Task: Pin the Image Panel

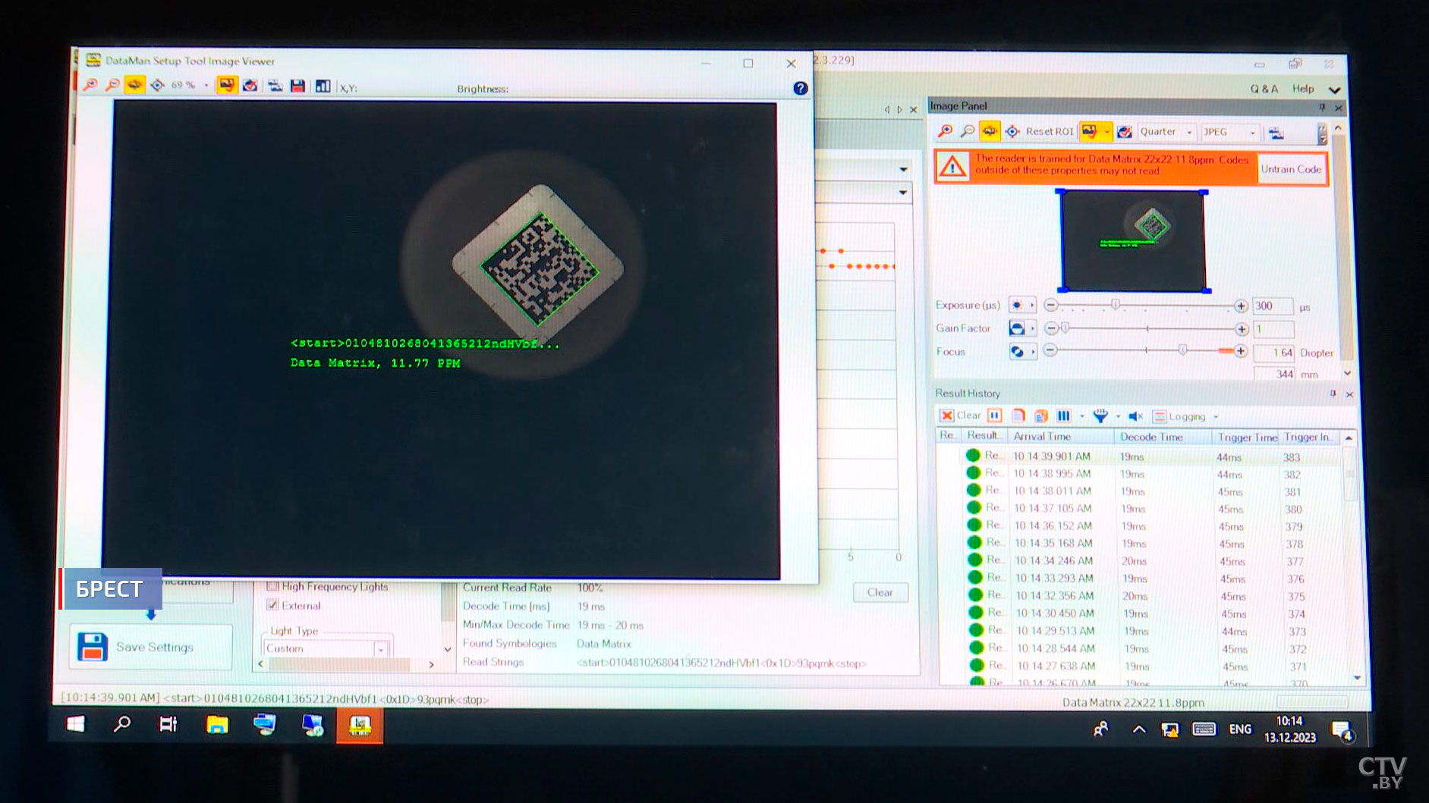Action: [1322, 107]
